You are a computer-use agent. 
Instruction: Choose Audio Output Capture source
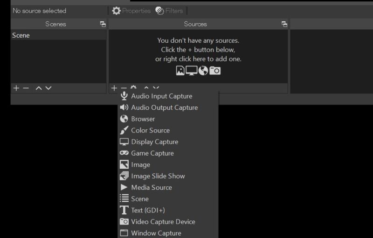tap(164, 107)
